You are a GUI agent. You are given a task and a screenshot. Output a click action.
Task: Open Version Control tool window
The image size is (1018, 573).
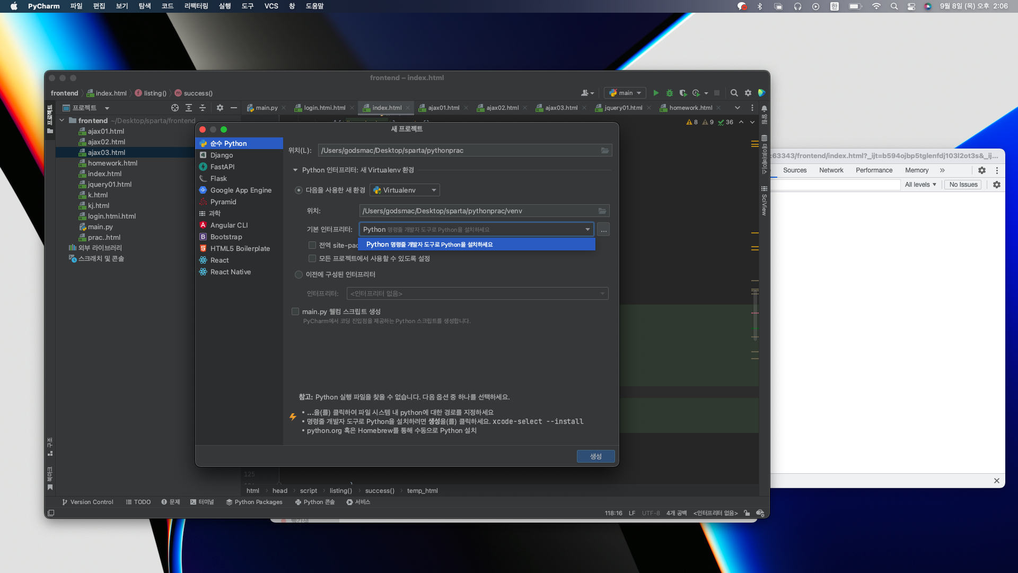[x=87, y=502]
